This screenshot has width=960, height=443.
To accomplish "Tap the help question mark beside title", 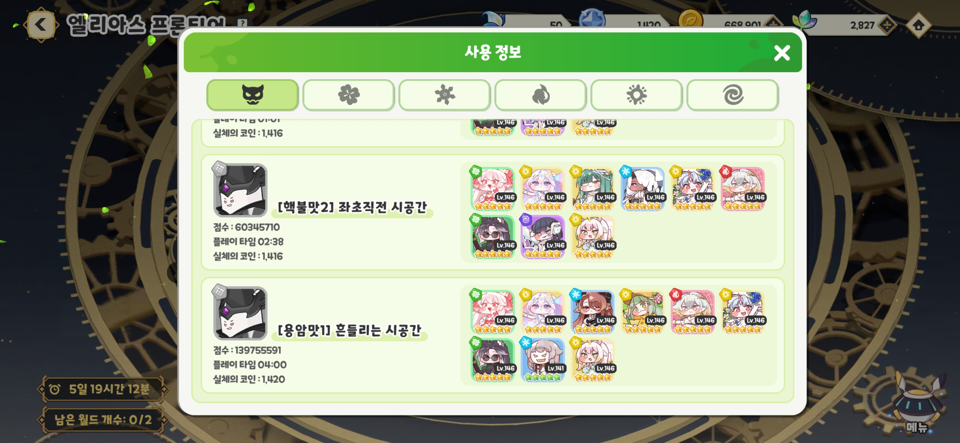I will click(x=242, y=23).
